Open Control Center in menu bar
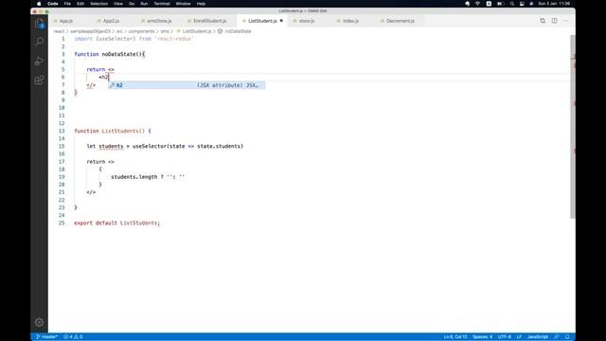The width and height of the screenshot is (606, 341). 522,4
